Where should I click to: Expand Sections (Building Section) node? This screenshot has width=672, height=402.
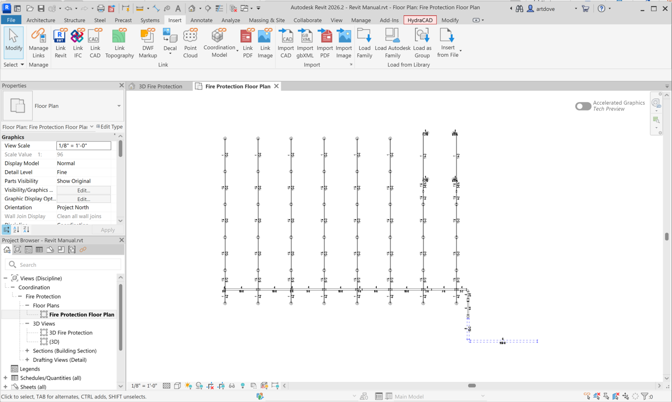[27, 351]
